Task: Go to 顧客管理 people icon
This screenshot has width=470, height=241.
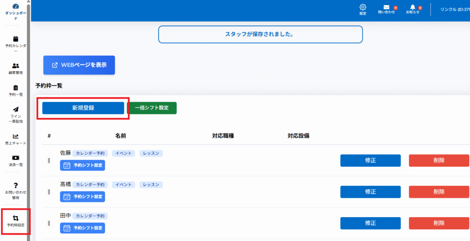Action: [16, 66]
